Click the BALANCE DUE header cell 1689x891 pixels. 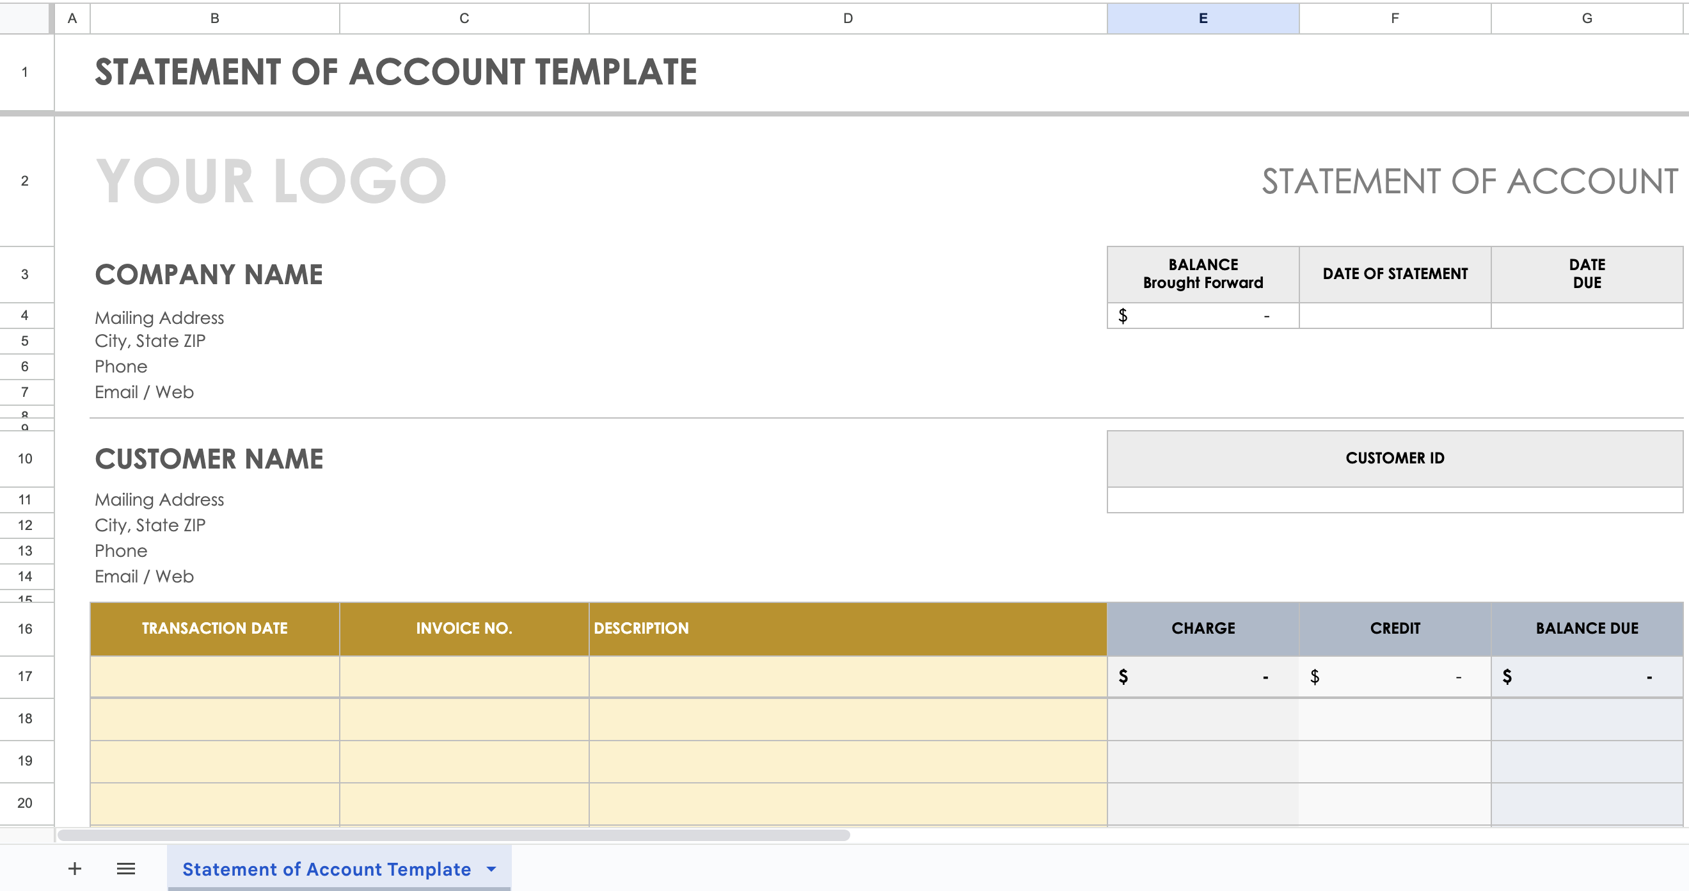click(x=1587, y=628)
